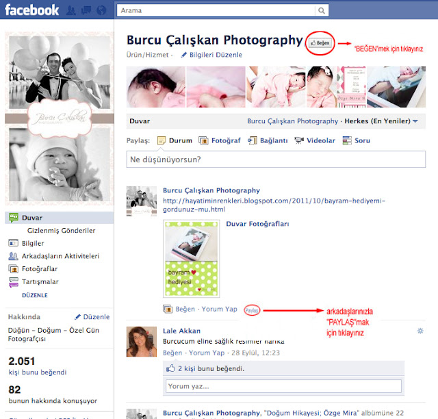
Task: Open Arkadaşların Aktiviteleri in sidebar
Action: [x=61, y=256]
